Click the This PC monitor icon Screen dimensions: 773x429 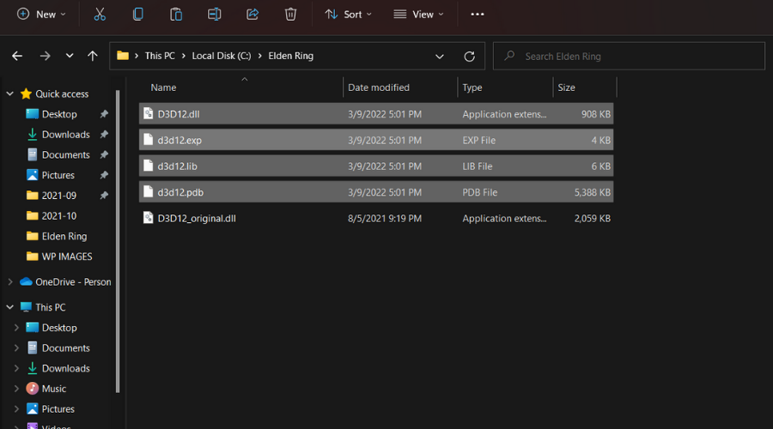coord(26,307)
